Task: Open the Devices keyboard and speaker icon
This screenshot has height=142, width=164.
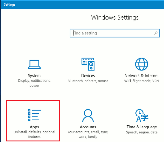Action: pyautogui.click(x=88, y=64)
